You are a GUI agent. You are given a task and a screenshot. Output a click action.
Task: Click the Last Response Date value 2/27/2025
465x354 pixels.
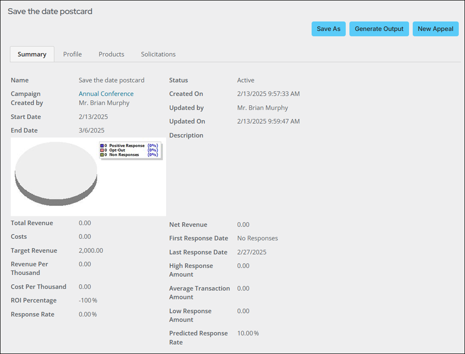pos(252,252)
